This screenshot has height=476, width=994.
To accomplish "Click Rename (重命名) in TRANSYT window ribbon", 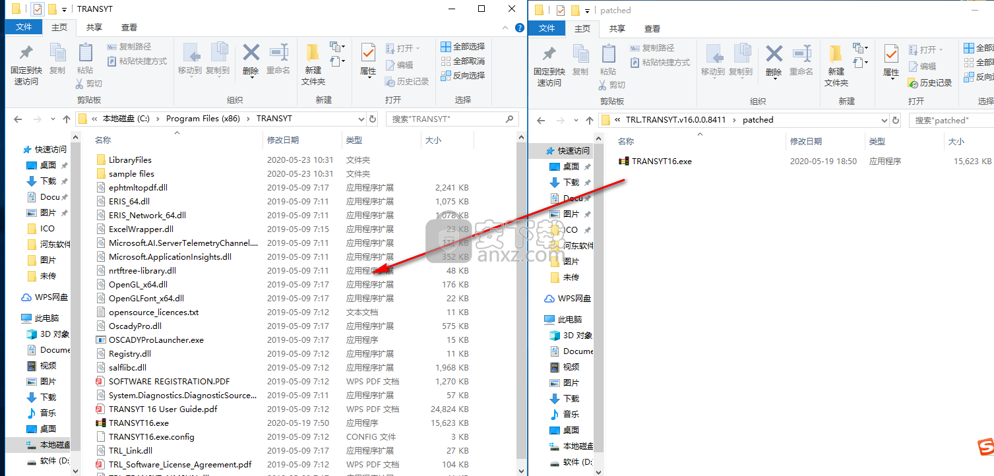I will [x=278, y=59].
